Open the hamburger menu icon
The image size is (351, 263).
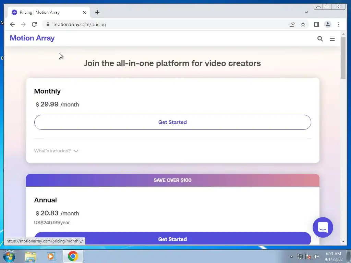[332, 39]
